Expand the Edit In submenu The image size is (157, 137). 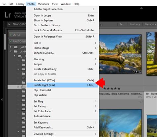point(62,43)
